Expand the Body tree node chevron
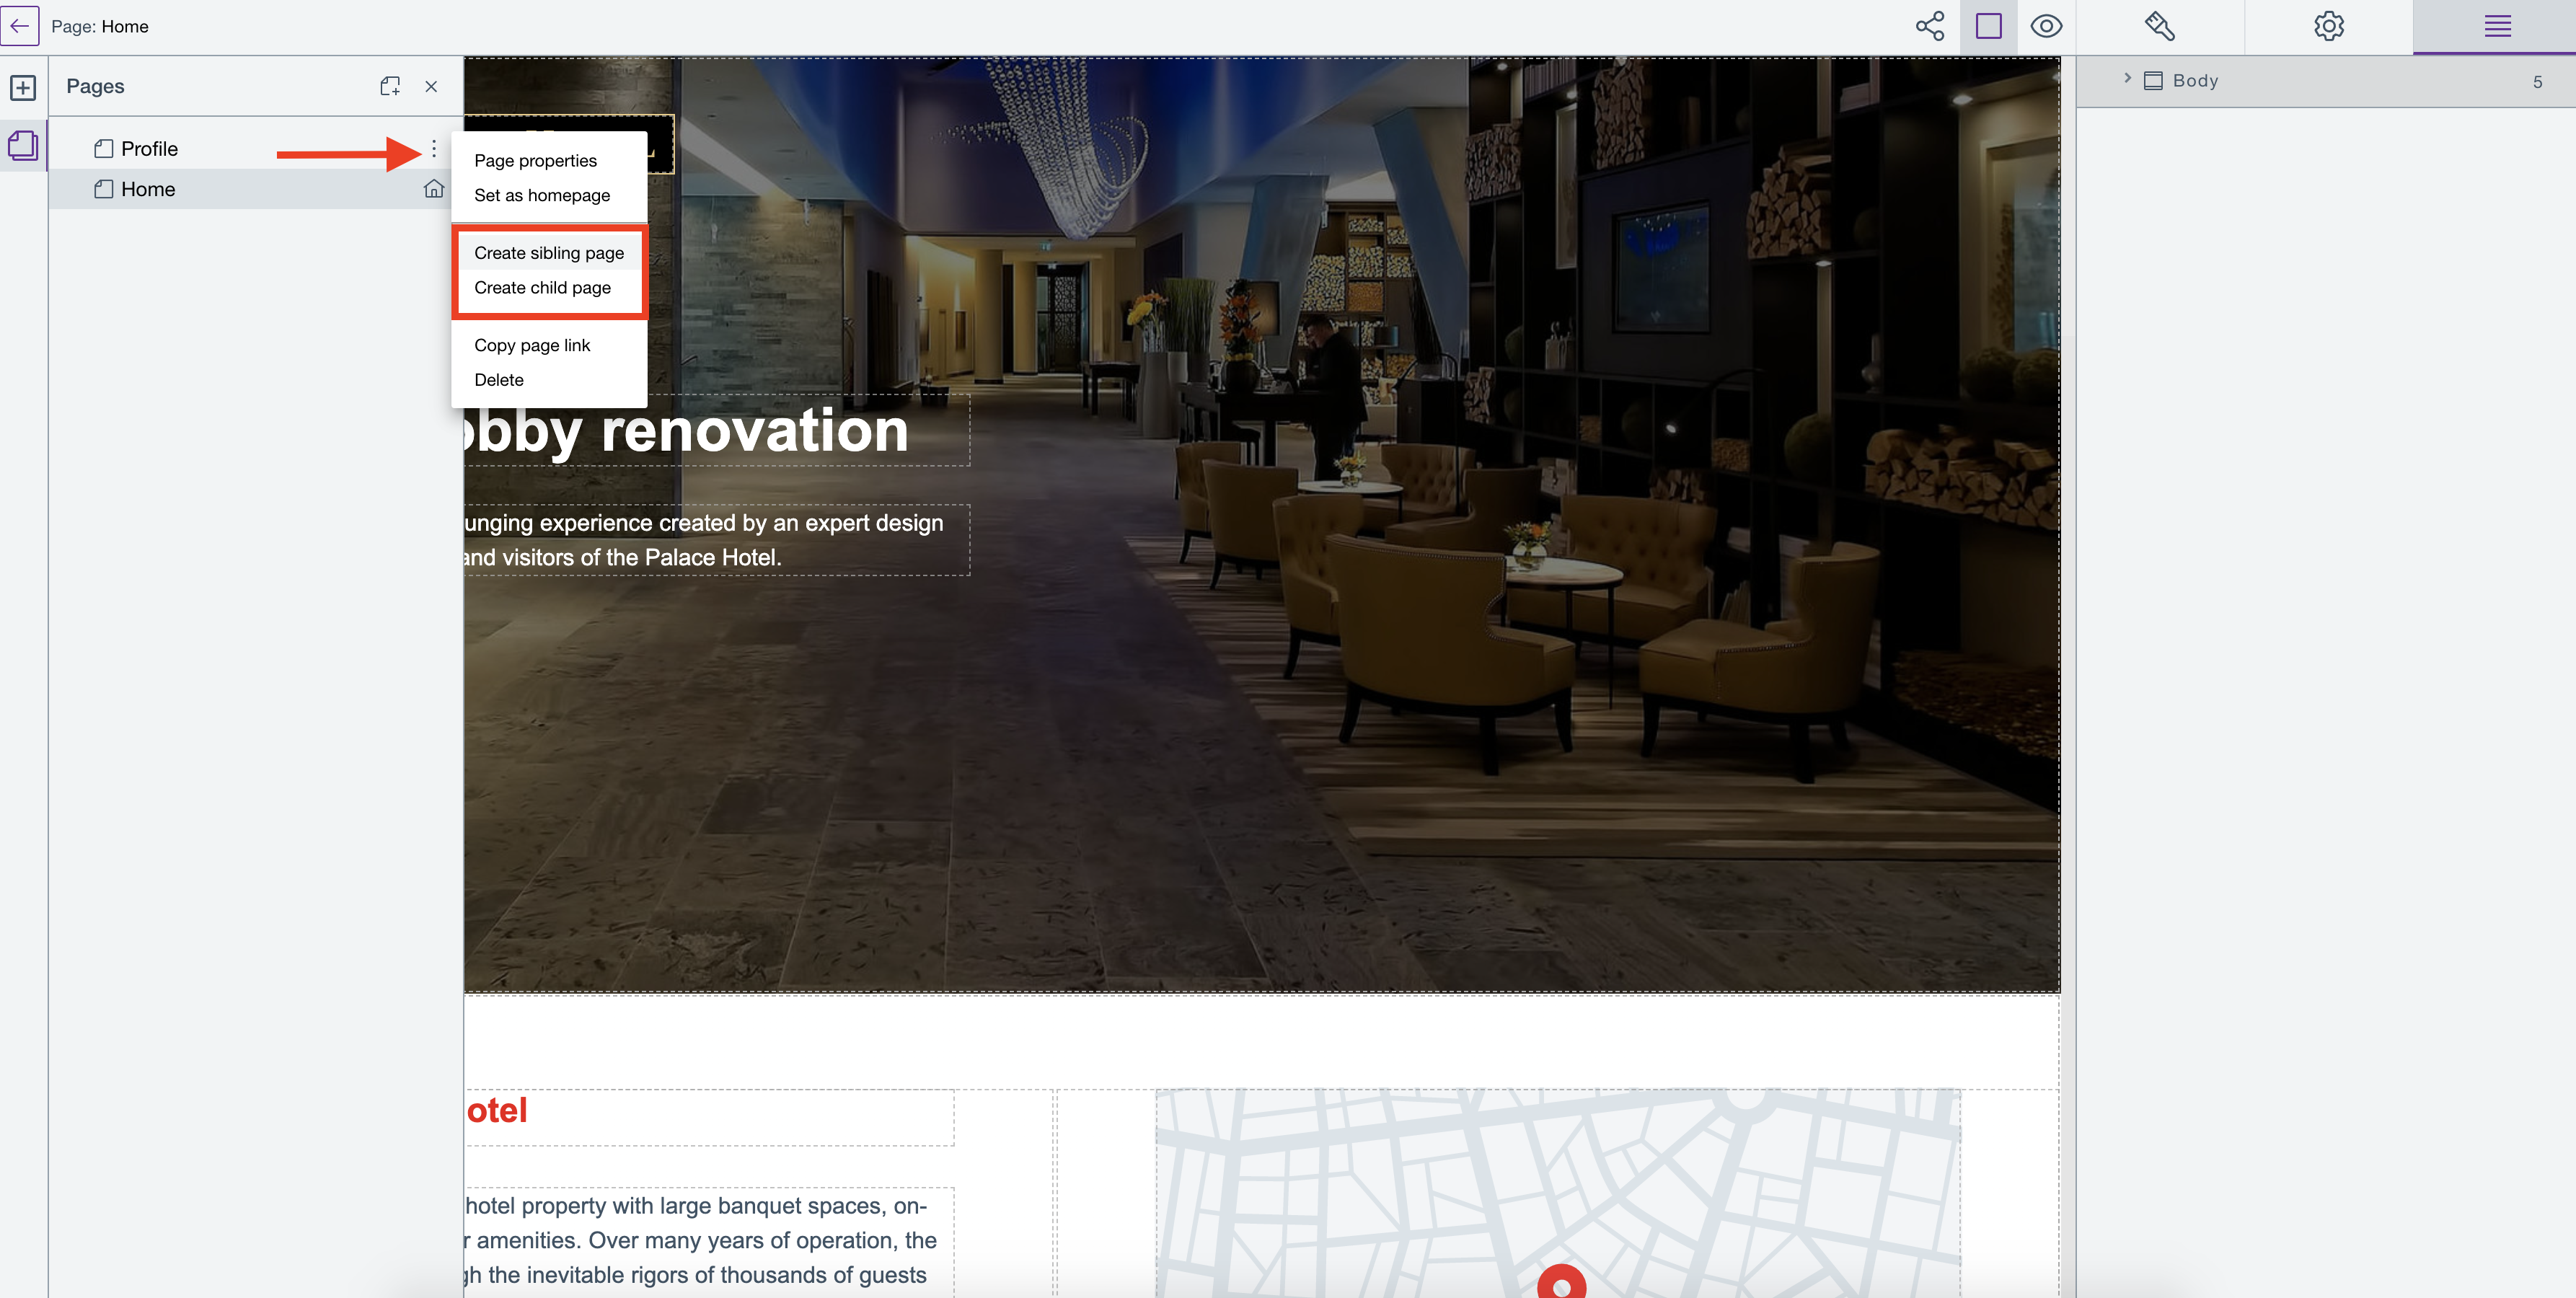 (x=2127, y=79)
